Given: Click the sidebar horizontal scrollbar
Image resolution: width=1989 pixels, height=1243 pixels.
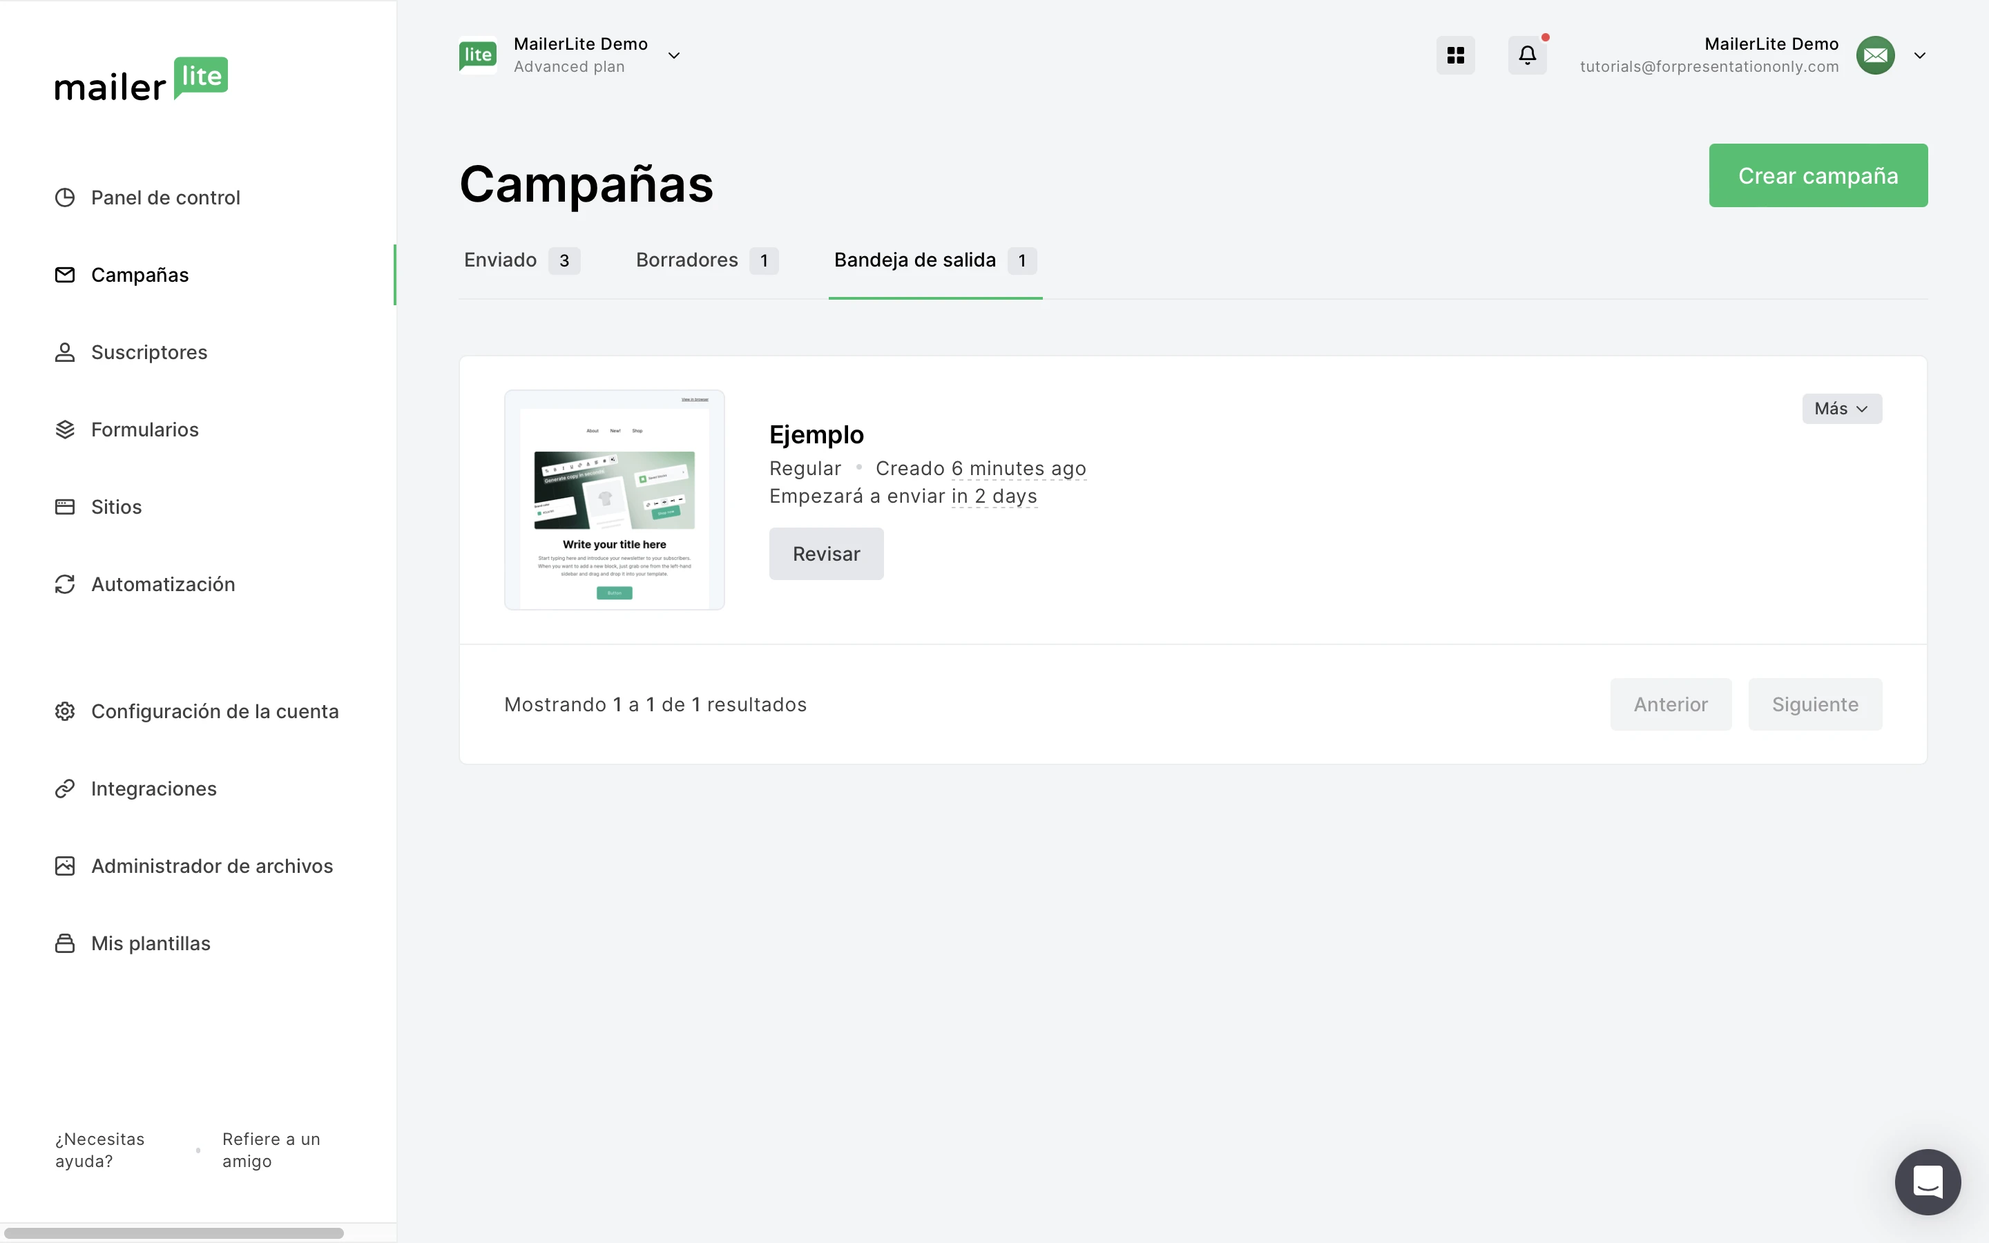Looking at the screenshot, I should [173, 1233].
